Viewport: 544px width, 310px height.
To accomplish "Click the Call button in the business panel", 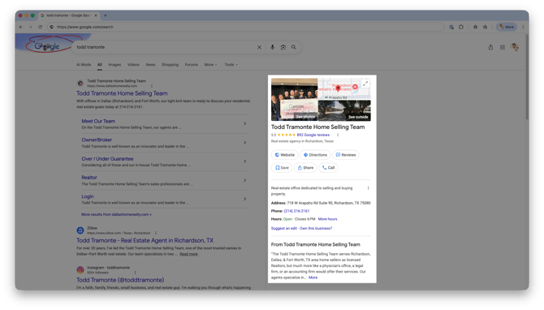I will pos(328,168).
